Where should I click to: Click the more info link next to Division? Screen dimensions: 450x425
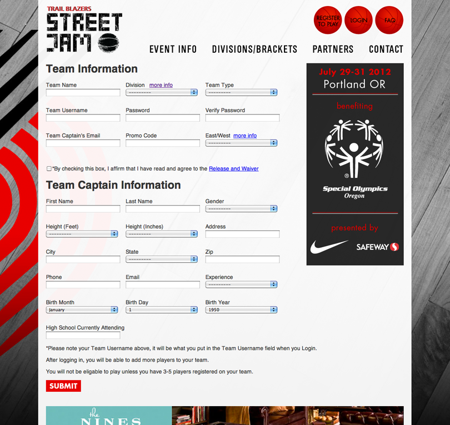tap(161, 85)
